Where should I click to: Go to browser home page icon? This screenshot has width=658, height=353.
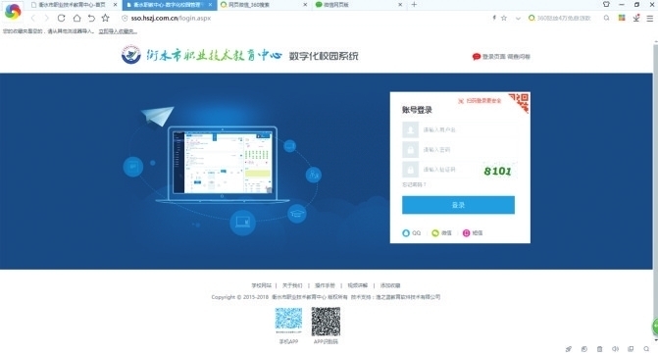point(76,18)
